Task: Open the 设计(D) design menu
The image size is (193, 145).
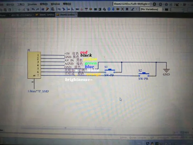Action: 10,5
